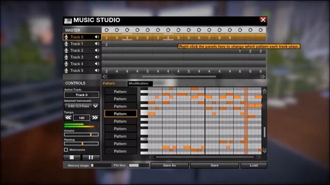Click the microphone icon for Track 2

[x=67, y=50]
